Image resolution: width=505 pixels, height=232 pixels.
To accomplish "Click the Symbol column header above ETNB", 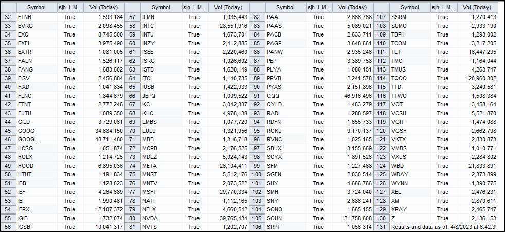I will (x=37, y=7).
